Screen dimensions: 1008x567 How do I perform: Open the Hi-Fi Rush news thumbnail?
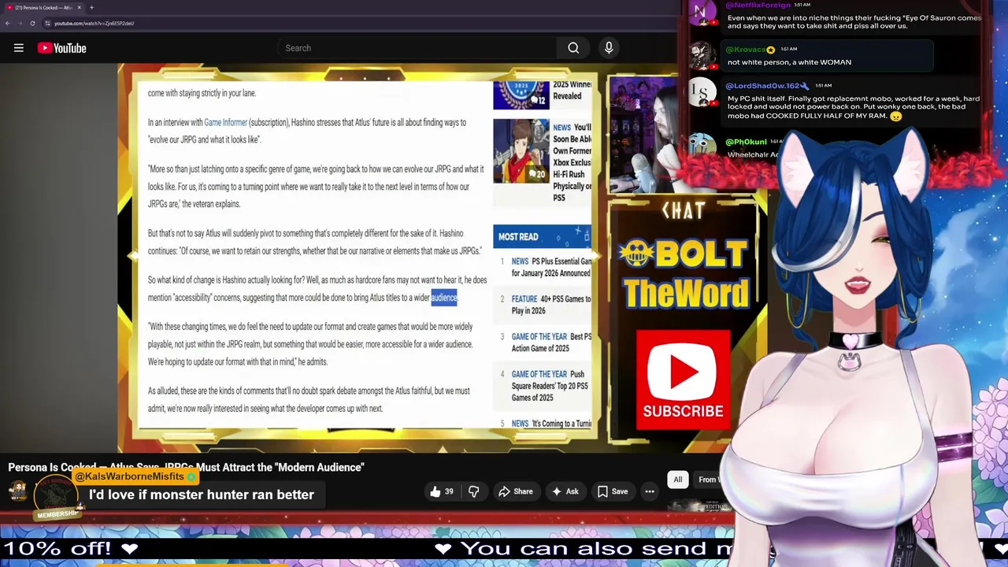pyautogui.click(x=521, y=150)
